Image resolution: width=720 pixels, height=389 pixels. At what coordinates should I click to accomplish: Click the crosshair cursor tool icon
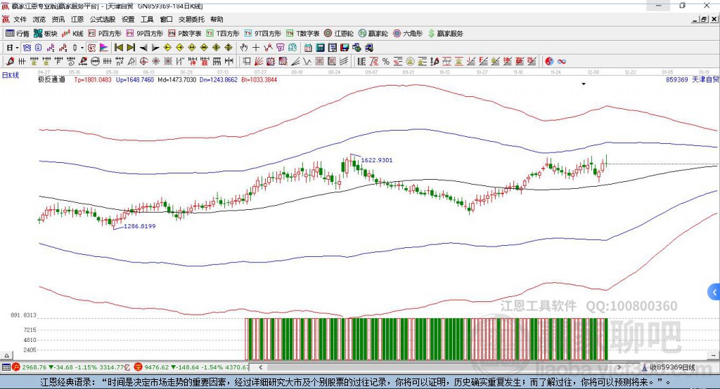256,47
